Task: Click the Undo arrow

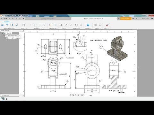Action: pyautogui.click(x=13, y=19)
